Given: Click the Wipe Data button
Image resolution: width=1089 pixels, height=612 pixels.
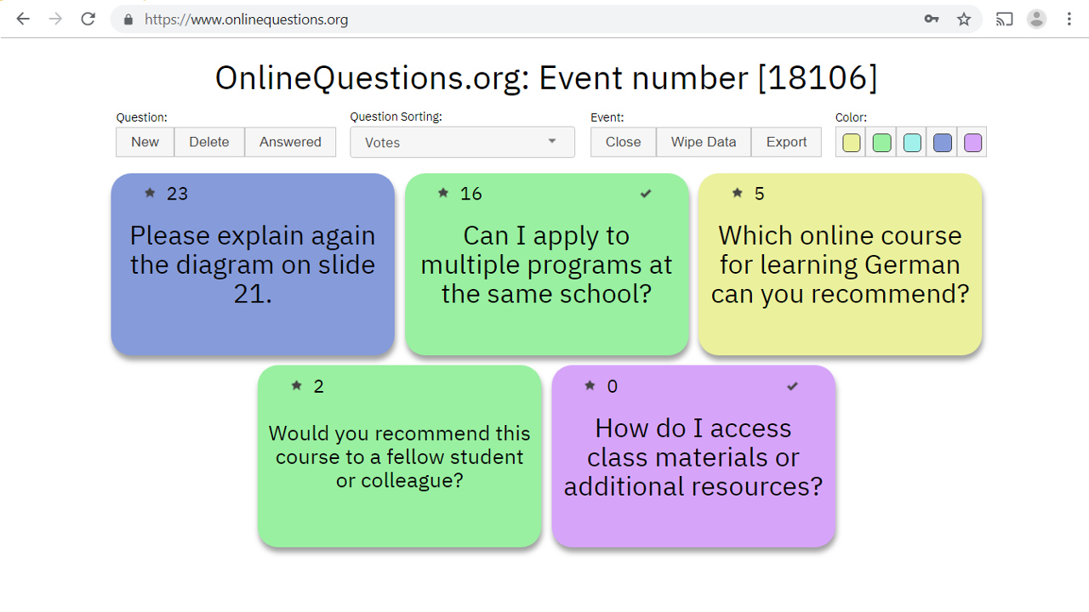Looking at the screenshot, I should tap(703, 142).
